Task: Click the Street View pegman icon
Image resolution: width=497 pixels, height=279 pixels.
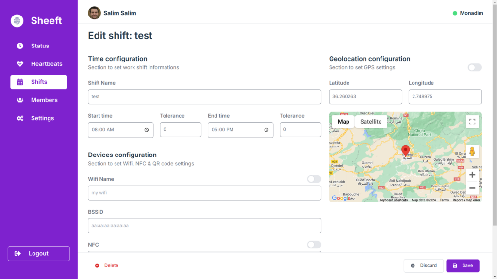Action: click(472, 152)
